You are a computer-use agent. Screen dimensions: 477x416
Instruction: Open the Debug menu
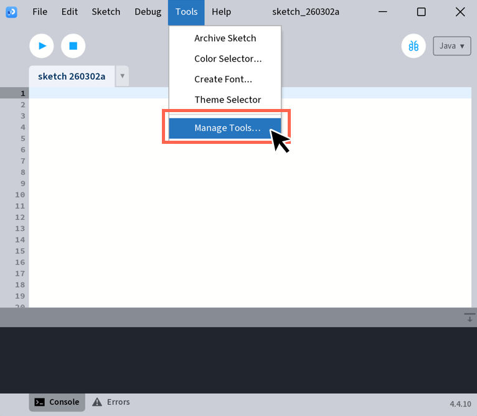[x=148, y=12]
